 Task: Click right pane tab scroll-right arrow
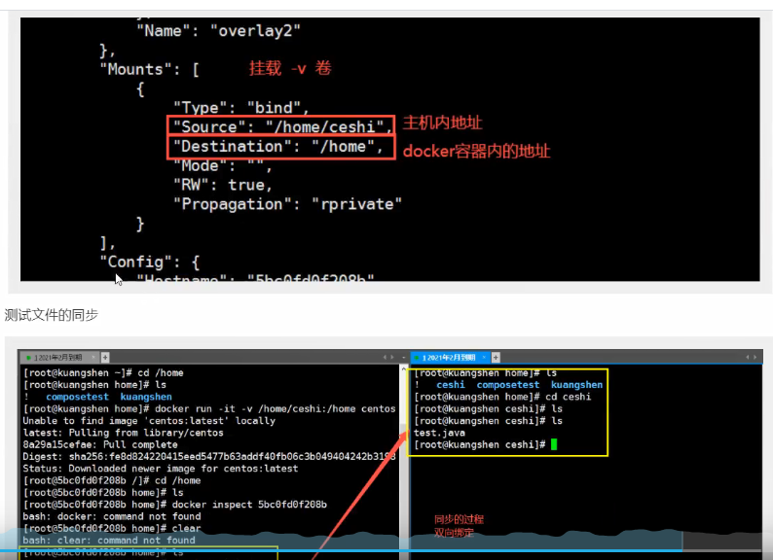click(755, 357)
